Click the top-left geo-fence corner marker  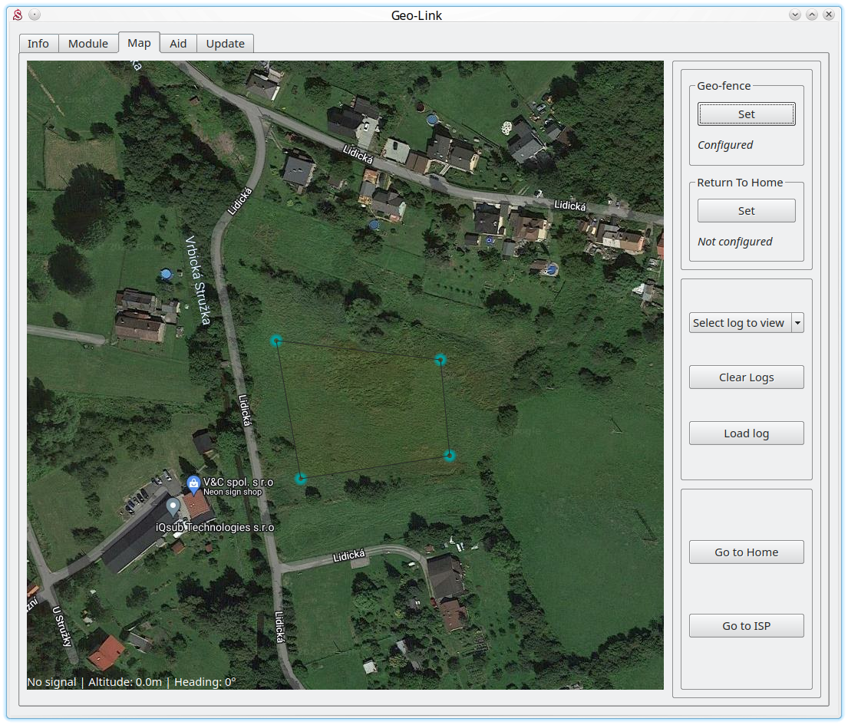(x=276, y=341)
